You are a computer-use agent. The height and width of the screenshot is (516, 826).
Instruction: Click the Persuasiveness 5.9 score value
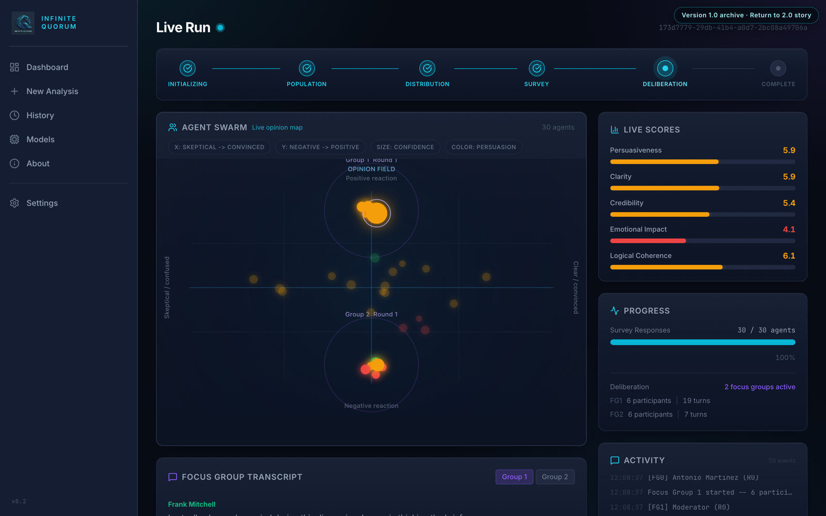coord(789,151)
